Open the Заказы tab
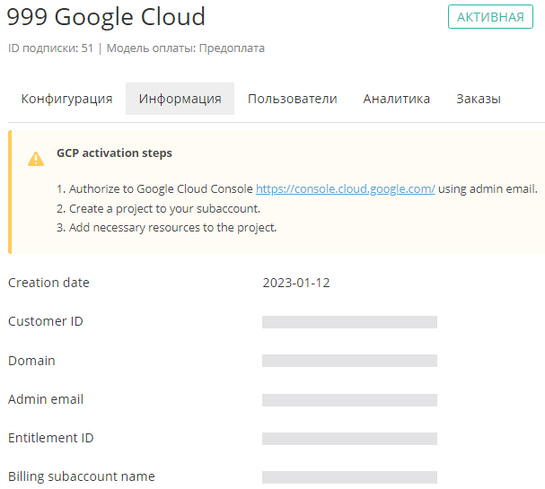The height and width of the screenshot is (489, 545). (478, 99)
